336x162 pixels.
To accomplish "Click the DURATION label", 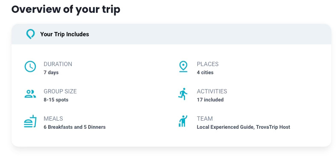I will tap(58, 64).
